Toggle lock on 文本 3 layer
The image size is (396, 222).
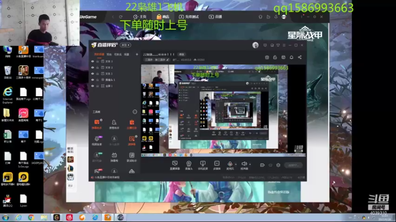98,61
